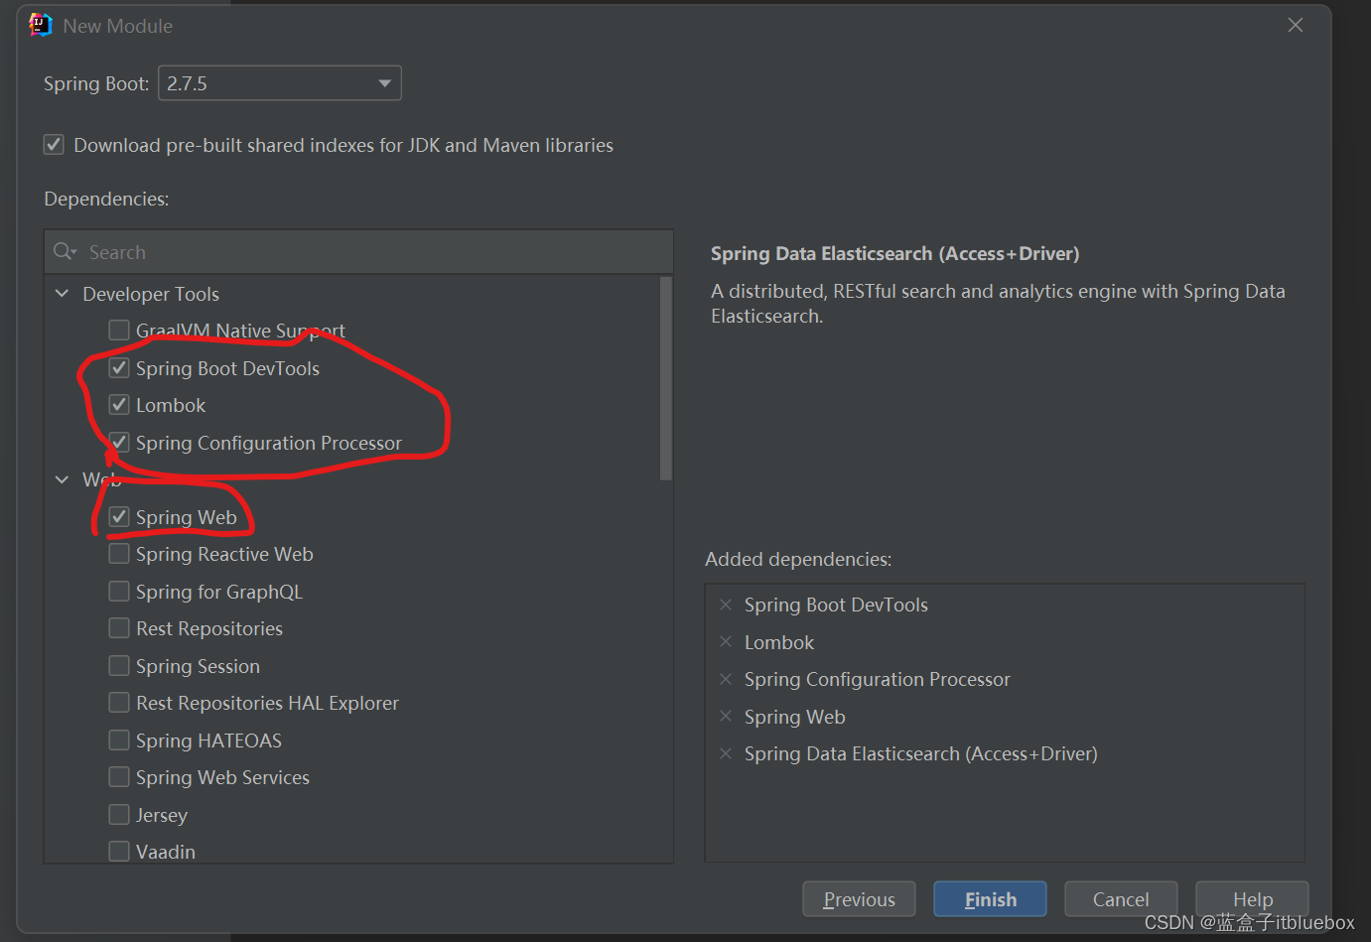Check the Spring HATEOAS dependency

pyautogui.click(x=118, y=740)
